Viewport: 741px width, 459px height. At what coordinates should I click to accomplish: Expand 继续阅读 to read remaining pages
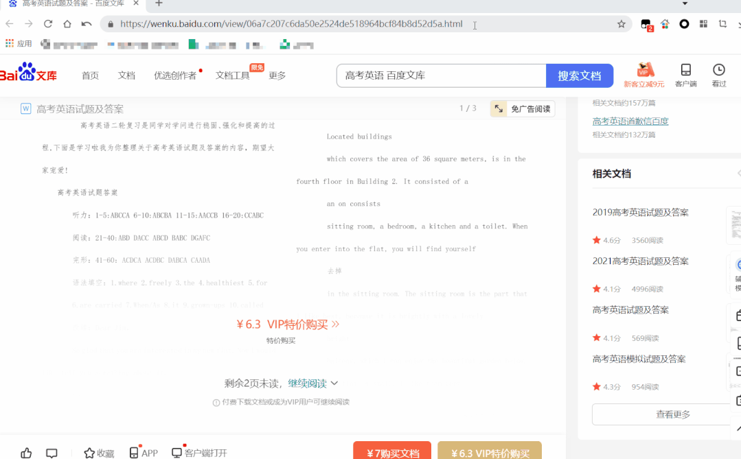coord(313,384)
